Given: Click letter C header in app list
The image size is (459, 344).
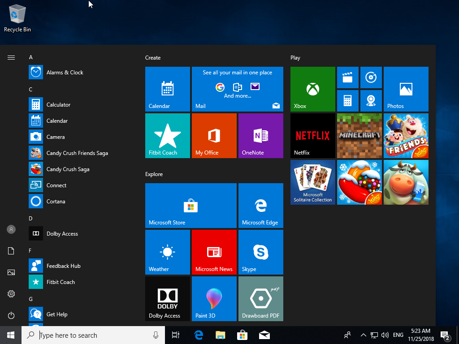Looking at the screenshot, I should click(x=30, y=90).
